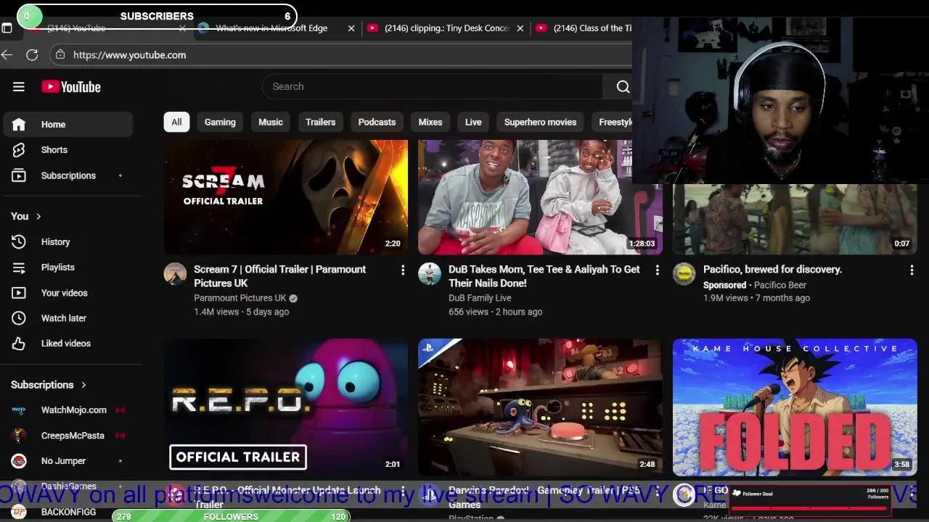Select the Music filter chip
This screenshot has width=929, height=522.
click(271, 122)
